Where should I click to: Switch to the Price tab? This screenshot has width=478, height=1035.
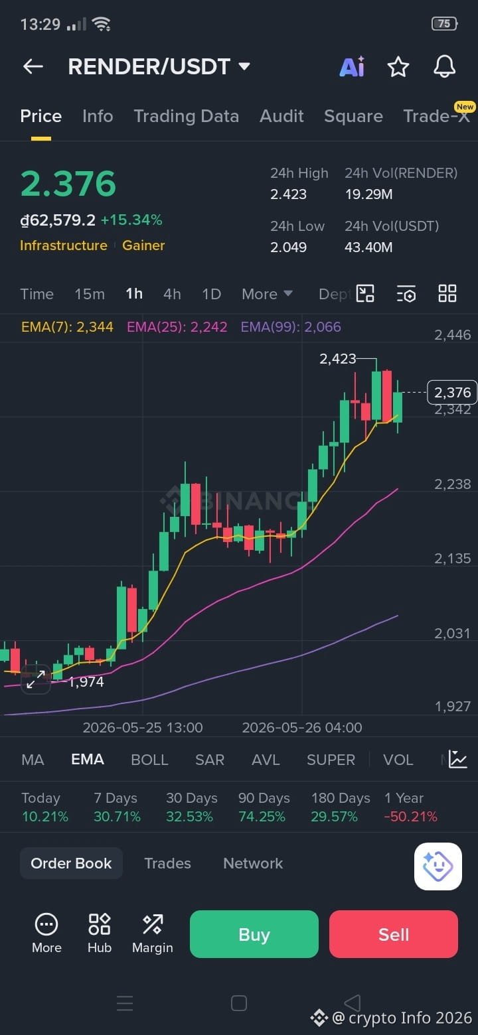click(x=40, y=116)
